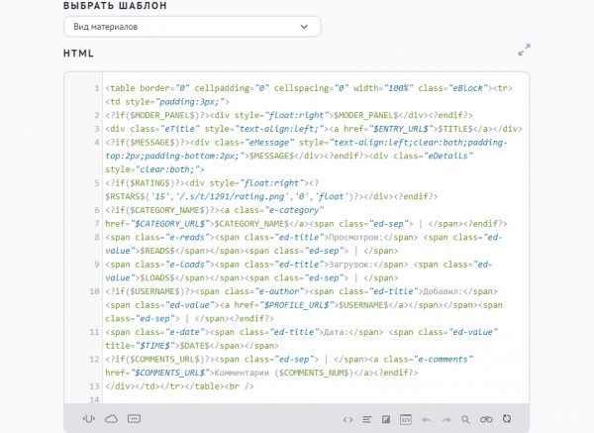Click the text Добавил: in code
The image size is (594, 433).
pos(443,291)
